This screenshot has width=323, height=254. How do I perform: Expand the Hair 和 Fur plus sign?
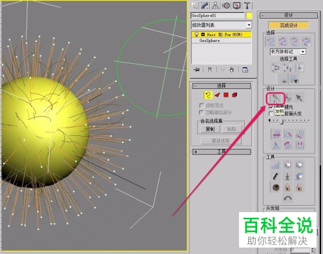click(x=203, y=34)
